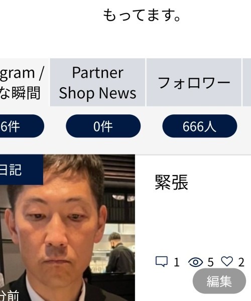Select the partially visible rightmost tab

[x=247, y=82]
